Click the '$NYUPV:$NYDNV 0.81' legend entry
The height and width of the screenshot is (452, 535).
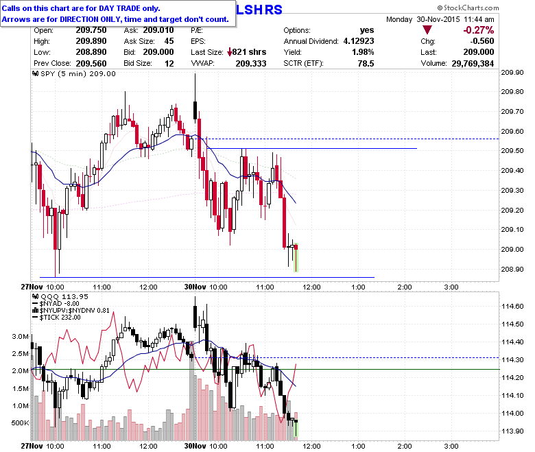(x=74, y=311)
